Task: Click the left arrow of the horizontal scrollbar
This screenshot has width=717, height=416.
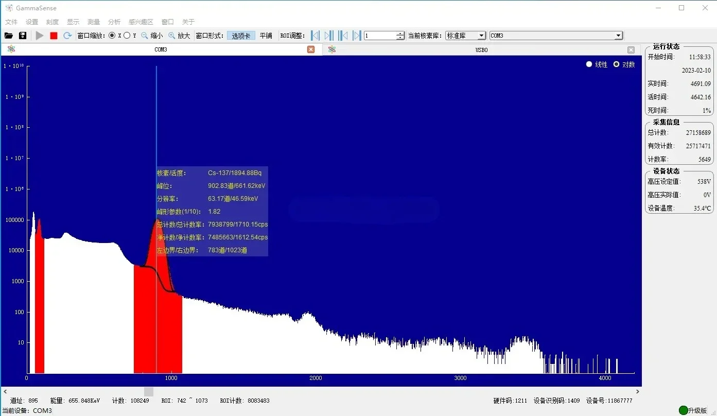Action: (x=5, y=392)
